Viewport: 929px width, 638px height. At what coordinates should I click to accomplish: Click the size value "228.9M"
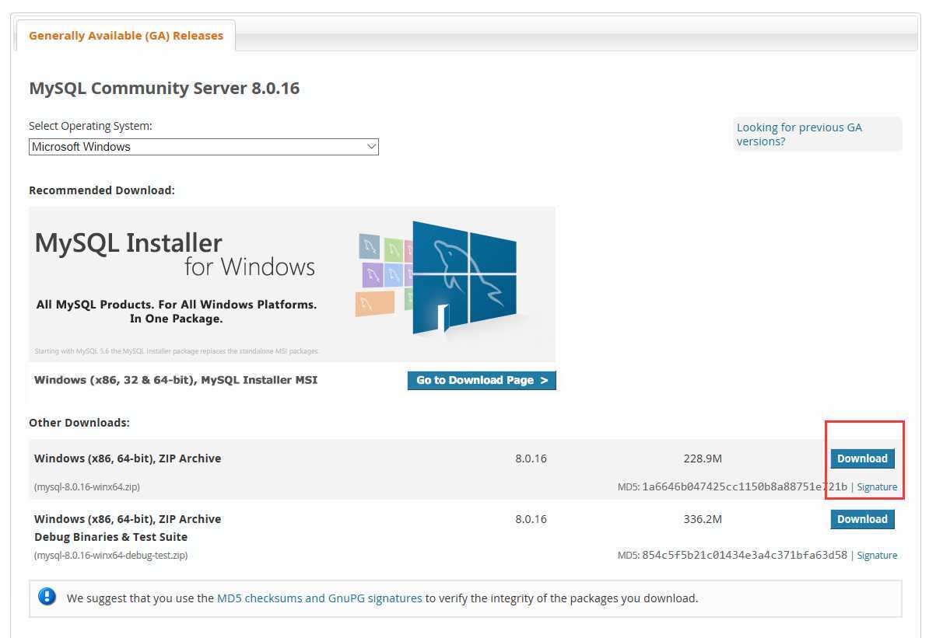tap(703, 458)
